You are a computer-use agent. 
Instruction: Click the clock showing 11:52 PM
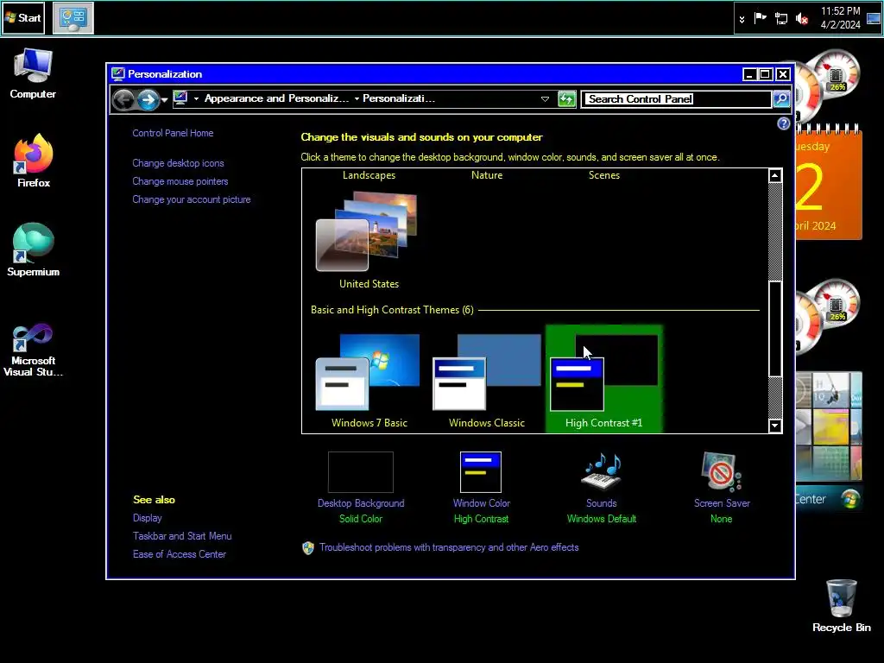(840, 18)
